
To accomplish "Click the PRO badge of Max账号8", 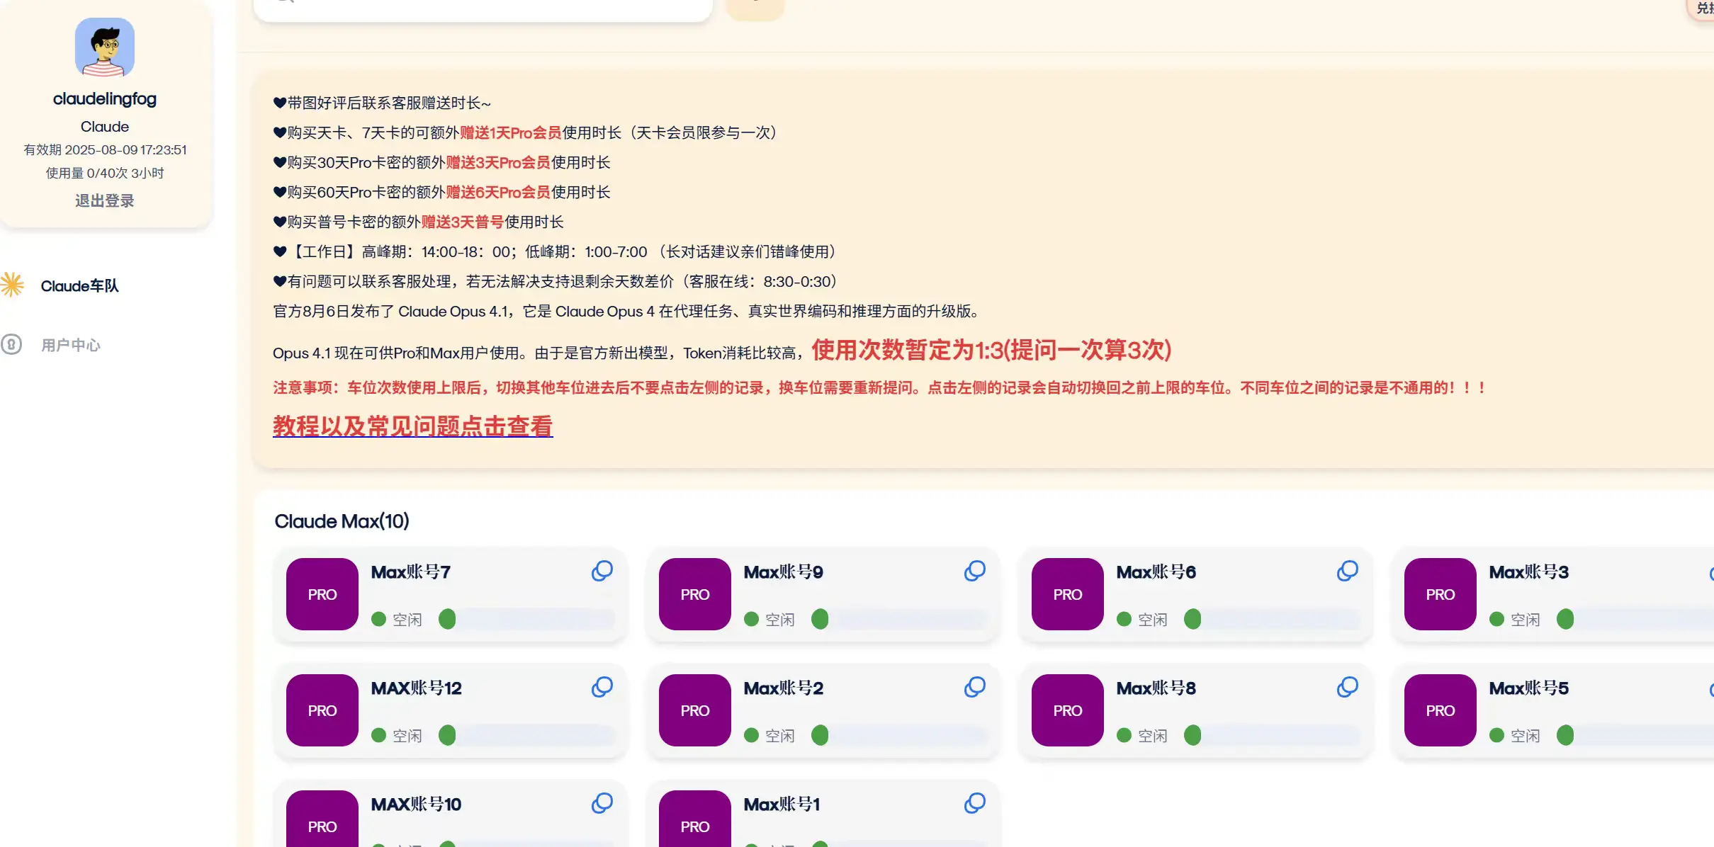I will pyautogui.click(x=1068, y=710).
